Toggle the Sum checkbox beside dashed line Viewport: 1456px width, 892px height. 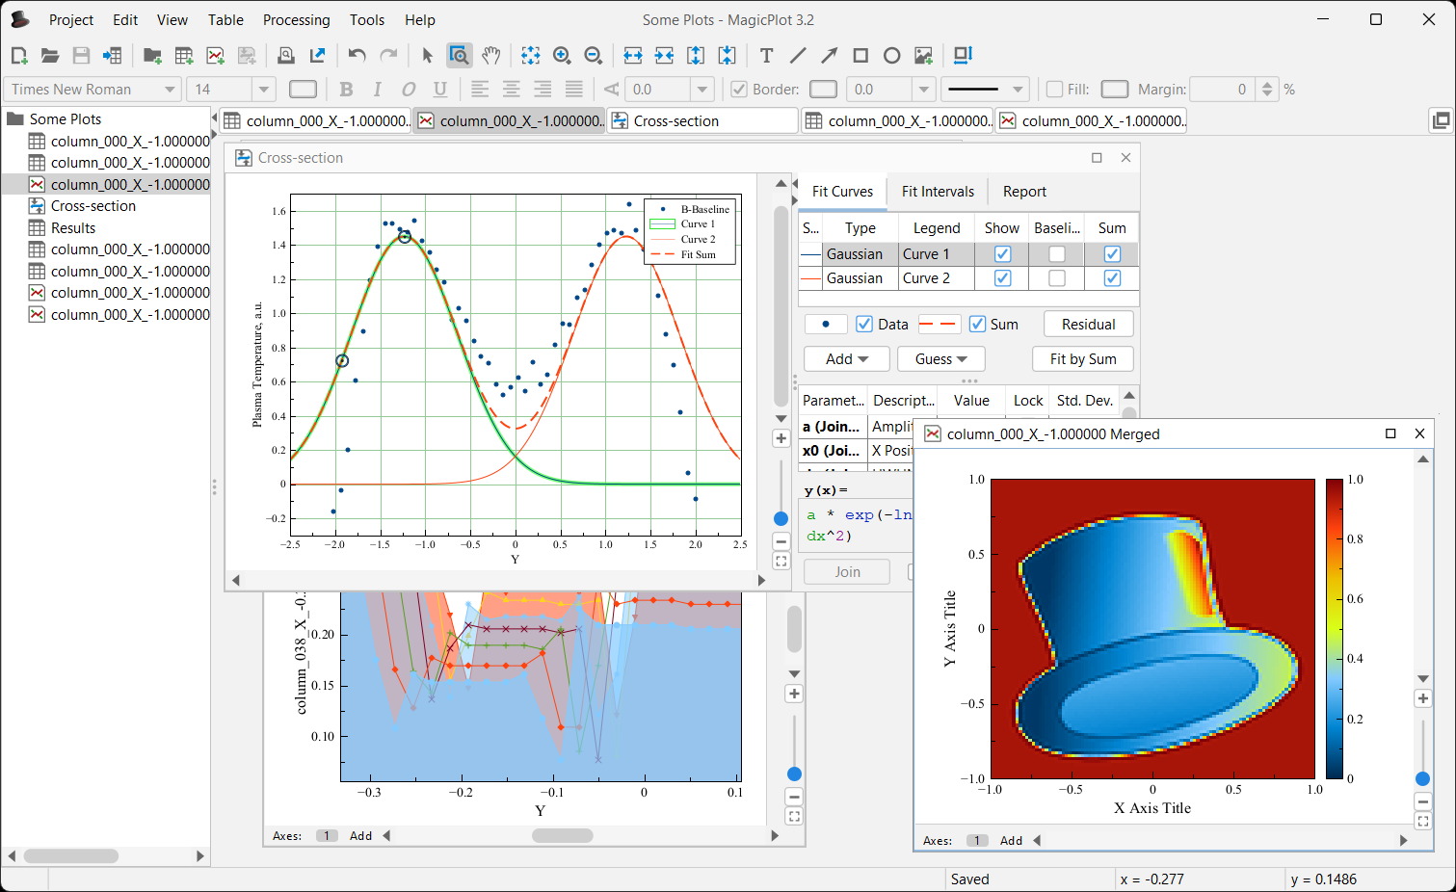[977, 325]
